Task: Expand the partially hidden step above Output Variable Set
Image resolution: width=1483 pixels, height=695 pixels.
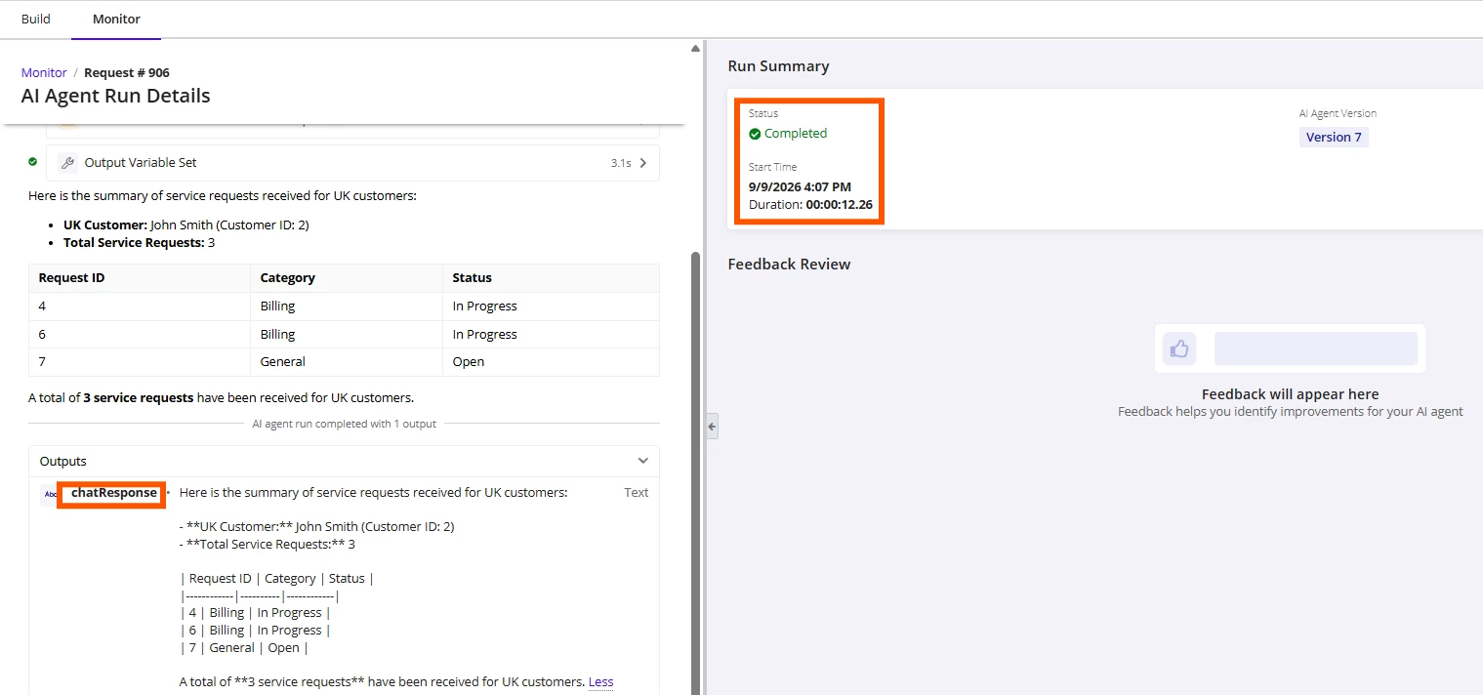Action: [x=352, y=129]
